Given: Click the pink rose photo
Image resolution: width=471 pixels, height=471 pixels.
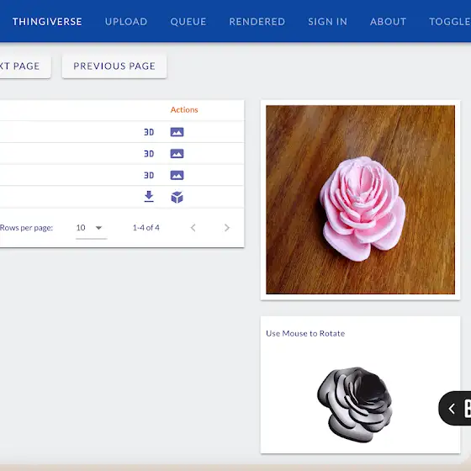Looking at the screenshot, I should pos(361,200).
